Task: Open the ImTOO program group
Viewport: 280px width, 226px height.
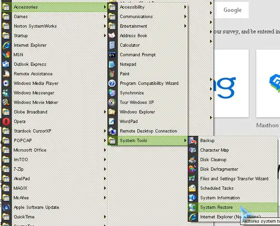Action: [55, 160]
